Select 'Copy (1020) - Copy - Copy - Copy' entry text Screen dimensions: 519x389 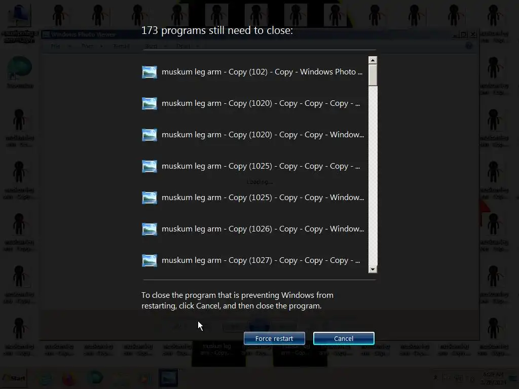coord(261,103)
